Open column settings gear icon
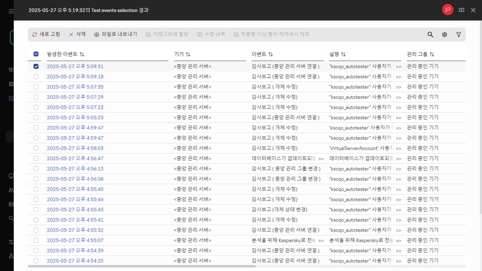This screenshot has width=482, height=271. click(x=445, y=35)
